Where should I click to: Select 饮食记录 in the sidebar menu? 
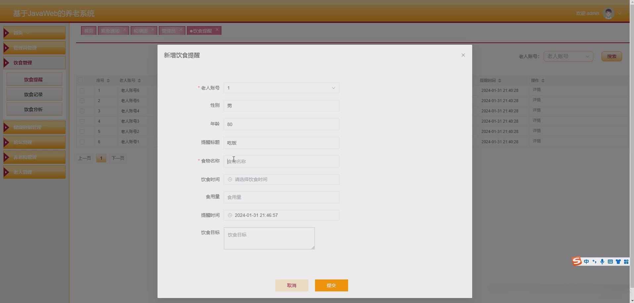pos(34,94)
